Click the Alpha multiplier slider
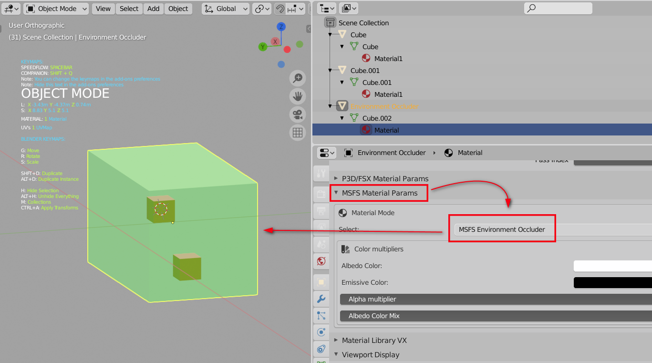The image size is (652, 363). point(496,299)
